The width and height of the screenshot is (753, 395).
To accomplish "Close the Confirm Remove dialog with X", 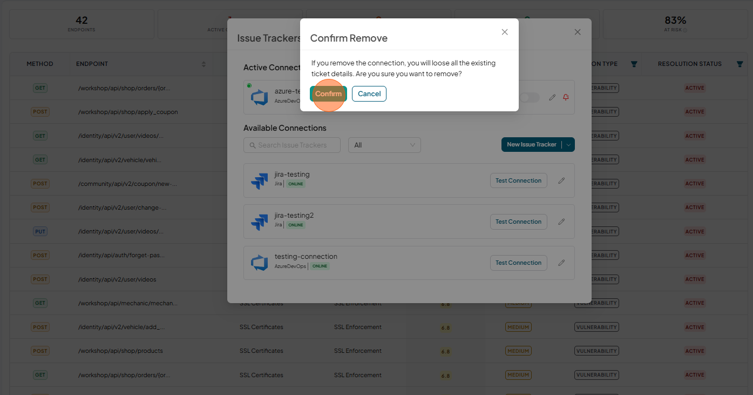I will [505, 32].
